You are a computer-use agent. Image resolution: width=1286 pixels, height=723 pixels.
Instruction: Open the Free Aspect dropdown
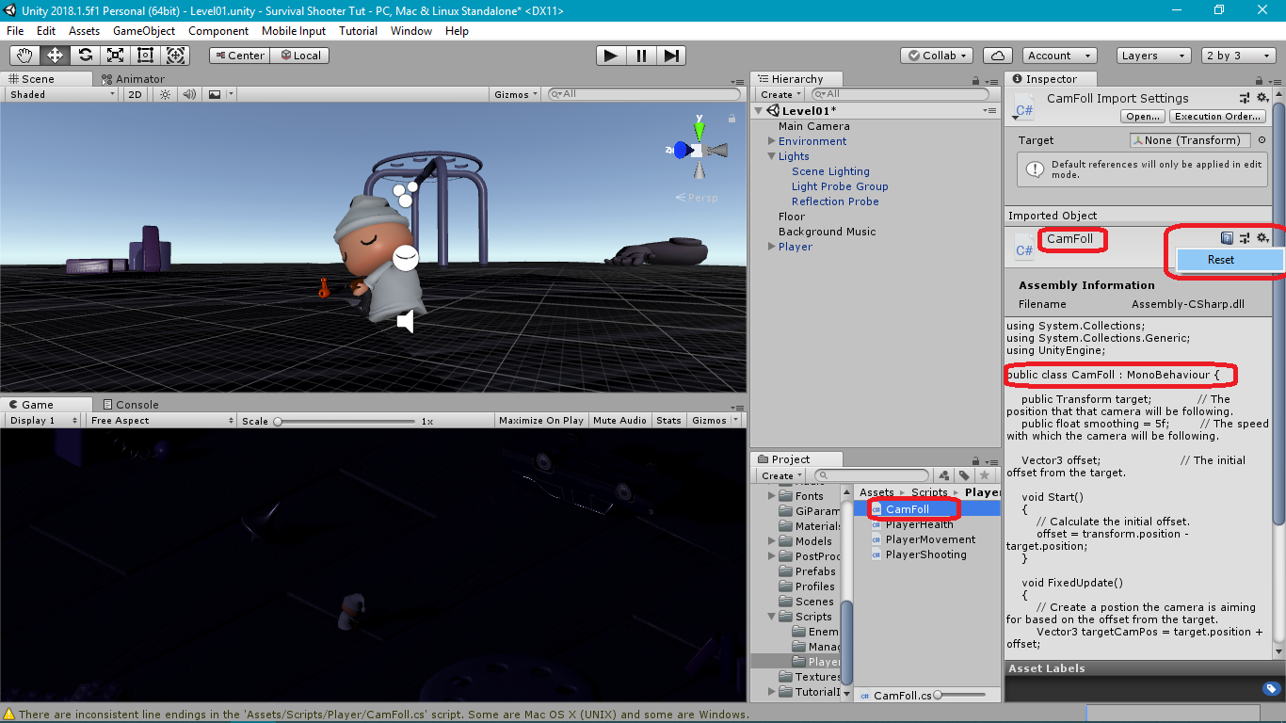[x=161, y=421]
